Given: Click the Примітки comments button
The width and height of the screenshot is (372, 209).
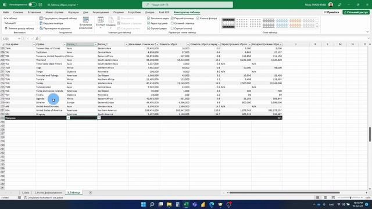Looking at the screenshot, I should (x=331, y=12).
